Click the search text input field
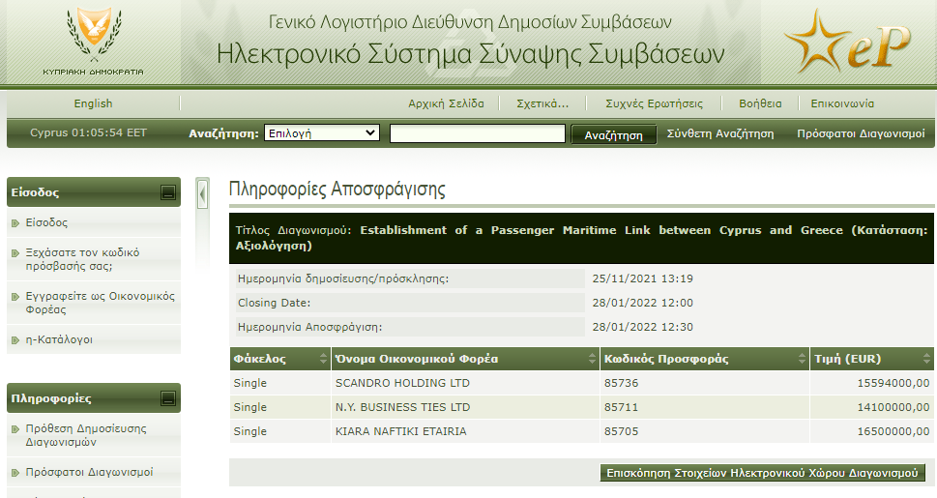Image resolution: width=937 pixels, height=498 pixels. [477, 134]
